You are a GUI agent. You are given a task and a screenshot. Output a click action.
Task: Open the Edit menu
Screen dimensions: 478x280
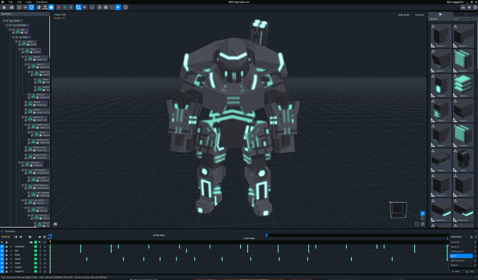[x=19, y=2]
